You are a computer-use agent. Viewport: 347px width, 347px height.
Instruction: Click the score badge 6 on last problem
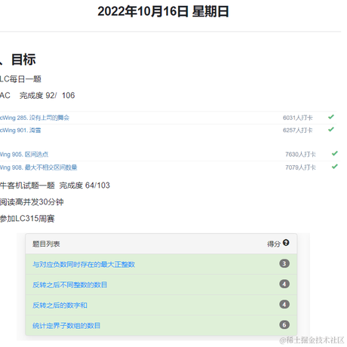click(x=284, y=325)
